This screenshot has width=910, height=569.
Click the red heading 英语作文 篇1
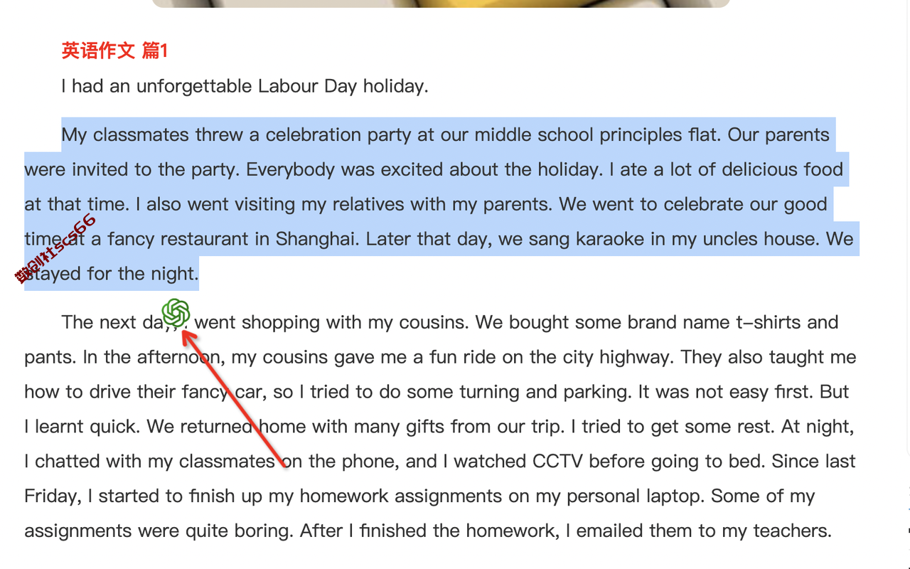coord(114,50)
